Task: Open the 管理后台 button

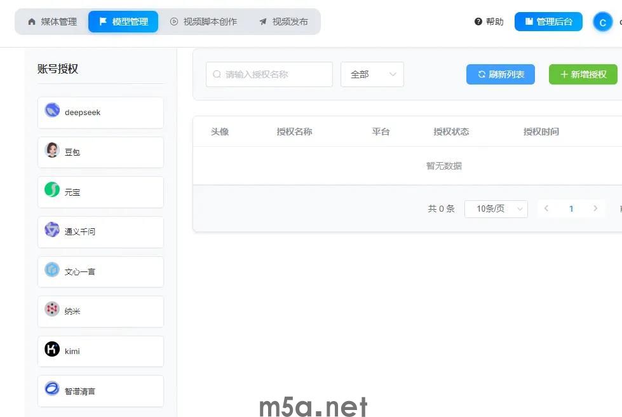Action: [x=548, y=22]
